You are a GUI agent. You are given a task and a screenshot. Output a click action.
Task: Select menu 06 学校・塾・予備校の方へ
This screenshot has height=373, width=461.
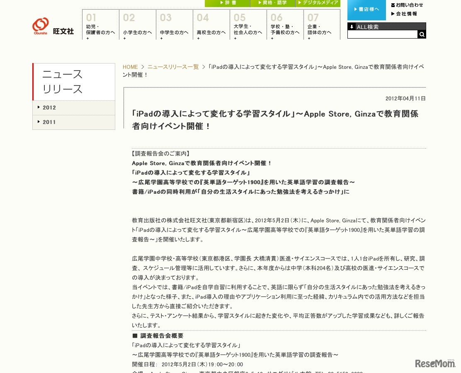pos(285,25)
